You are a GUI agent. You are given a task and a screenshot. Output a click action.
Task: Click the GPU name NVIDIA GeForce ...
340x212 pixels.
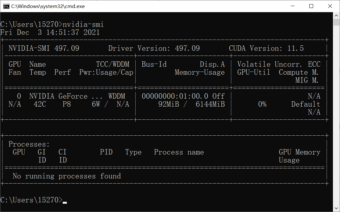tap(58, 96)
